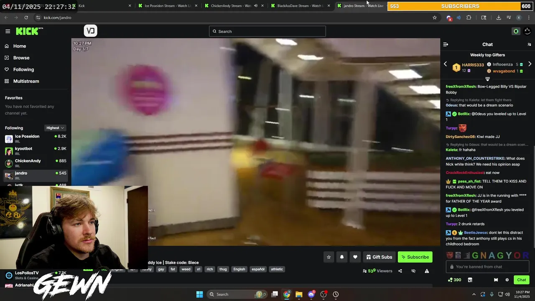Click HARRIS333 top gifter name
The image size is (535, 301).
pyautogui.click(x=473, y=65)
